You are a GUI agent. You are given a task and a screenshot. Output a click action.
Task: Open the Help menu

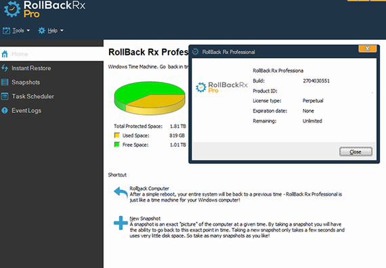[x=52, y=30]
